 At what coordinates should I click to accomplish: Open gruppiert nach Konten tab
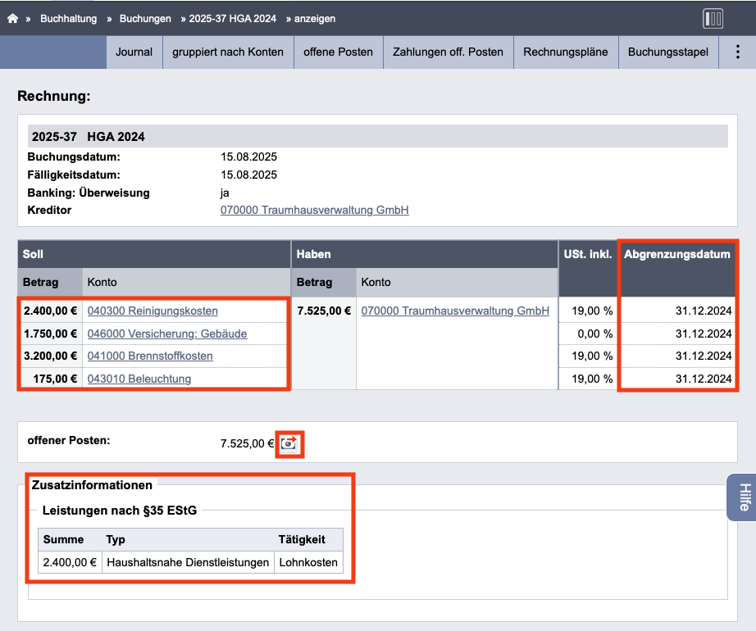(228, 52)
